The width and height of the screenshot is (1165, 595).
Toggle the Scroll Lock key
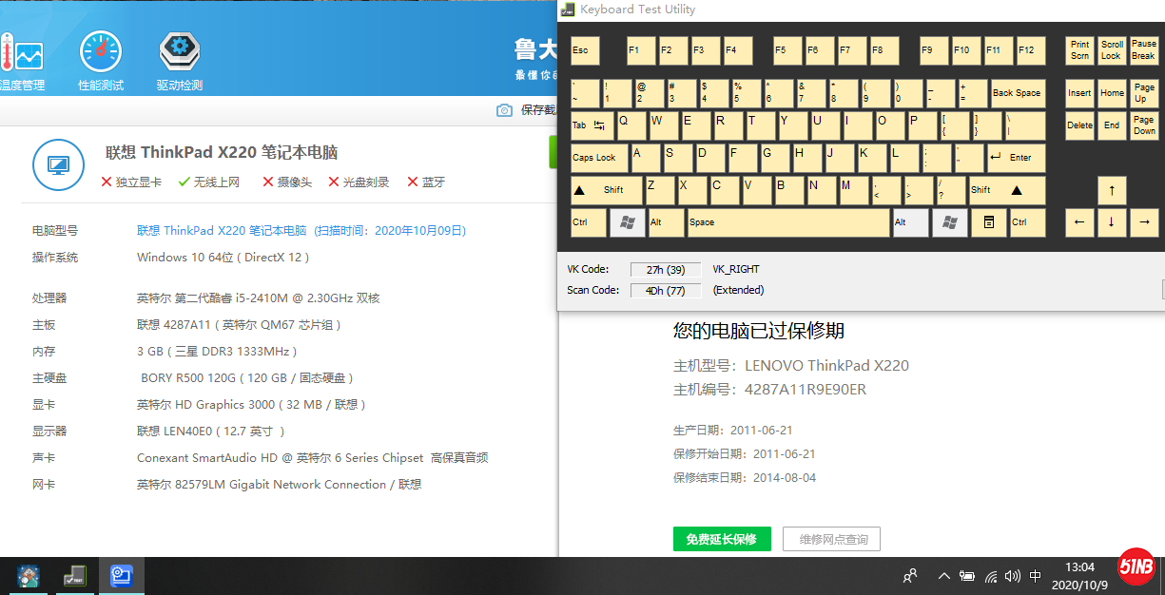pyautogui.click(x=1112, y=50)
